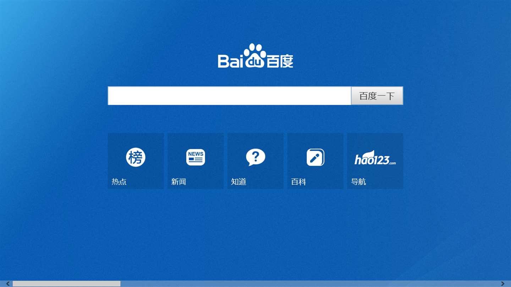Click the 热点 label text
This screenshot has height=287, width=511.
click(x=119, y=182)
